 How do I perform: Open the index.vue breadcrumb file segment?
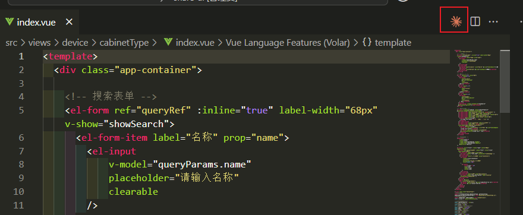pyautogui.click(x=195, y=43)
